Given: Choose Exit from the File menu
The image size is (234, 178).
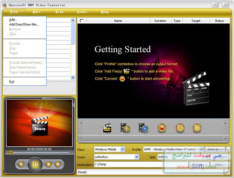Looking at the screenshot, I should (25, 82).
